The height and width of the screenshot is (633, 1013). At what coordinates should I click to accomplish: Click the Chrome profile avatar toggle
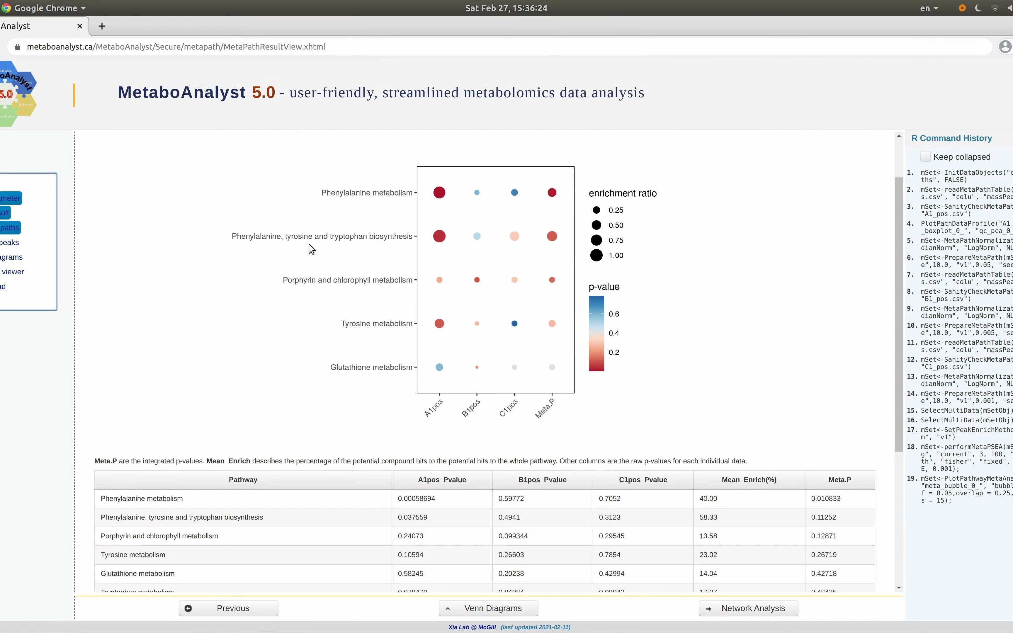(1005, 47)
